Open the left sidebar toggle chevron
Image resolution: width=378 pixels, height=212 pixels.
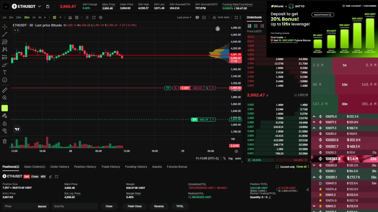(x=6, y=6)
